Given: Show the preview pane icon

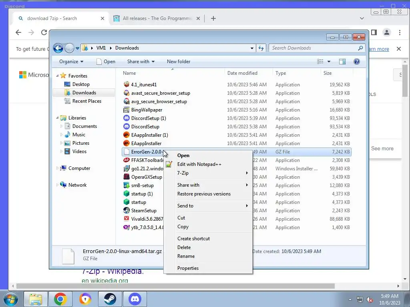Looking at the screenshot, I should (x=342, y=61).
